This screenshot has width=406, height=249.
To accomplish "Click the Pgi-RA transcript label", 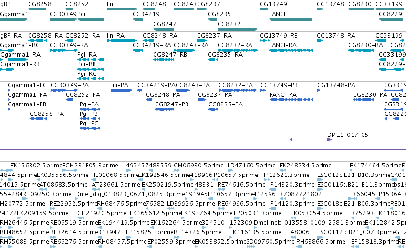I will tap(87, 55).
